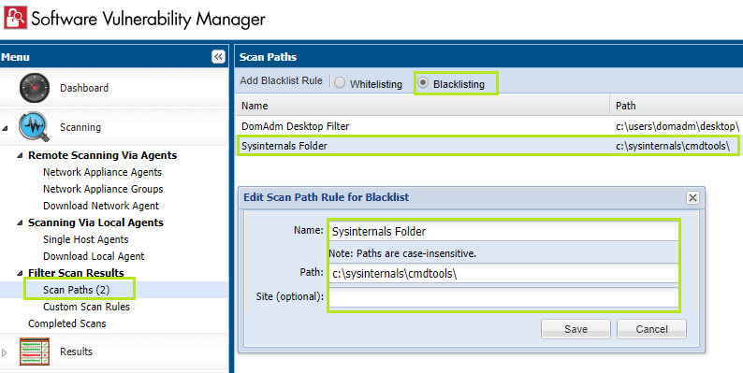
Task: Save the scan path rule
Action: coord(575,329)
